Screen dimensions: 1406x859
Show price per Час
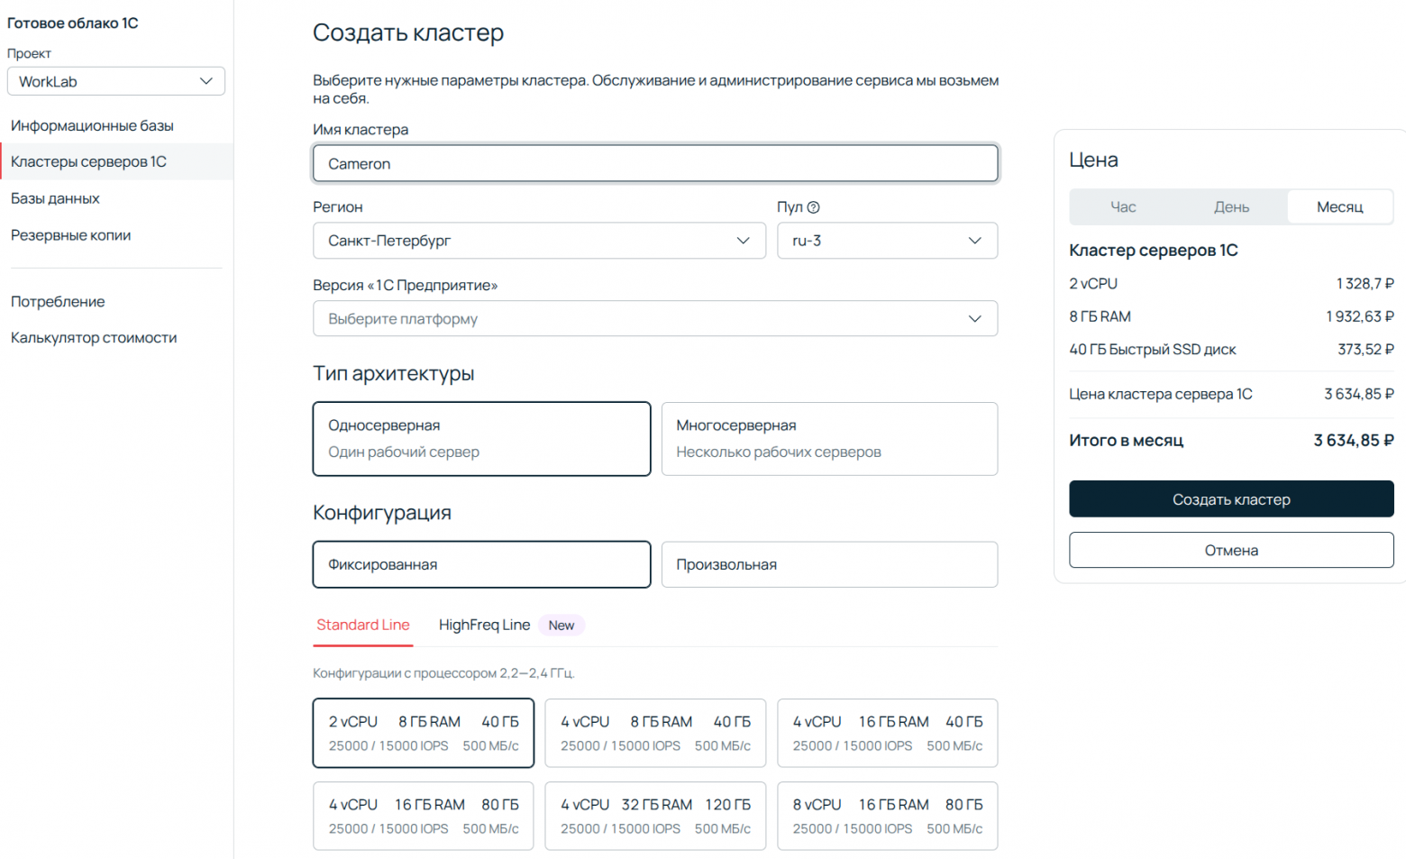pos(1123,207)
